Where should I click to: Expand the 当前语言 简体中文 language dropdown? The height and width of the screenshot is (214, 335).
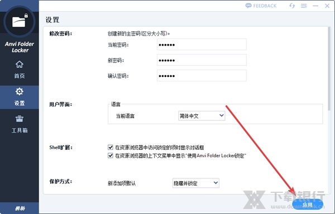pyautogui.click(x=202, y=116)
